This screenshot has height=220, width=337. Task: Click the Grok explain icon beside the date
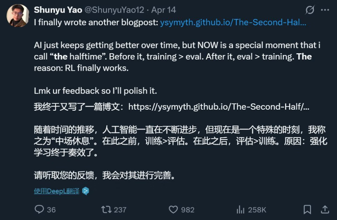(310, 10)
